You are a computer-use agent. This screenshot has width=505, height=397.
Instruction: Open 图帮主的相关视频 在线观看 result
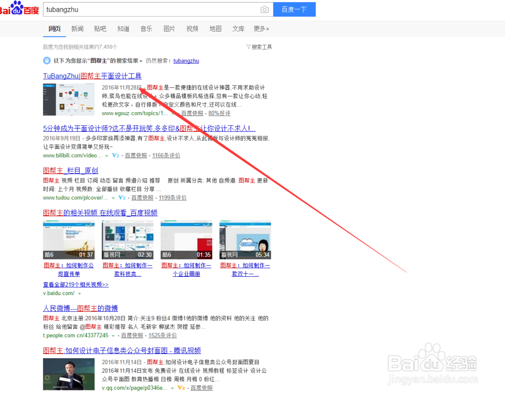[x=100, y=213]
